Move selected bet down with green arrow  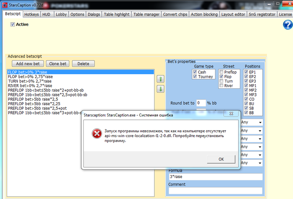(160, 89)
